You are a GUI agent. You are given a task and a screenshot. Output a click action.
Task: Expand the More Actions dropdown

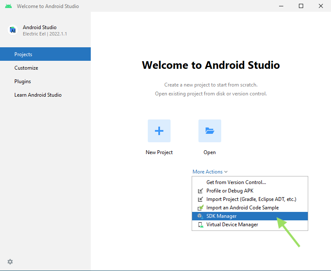pyautogui.click(x=210, y=172)
